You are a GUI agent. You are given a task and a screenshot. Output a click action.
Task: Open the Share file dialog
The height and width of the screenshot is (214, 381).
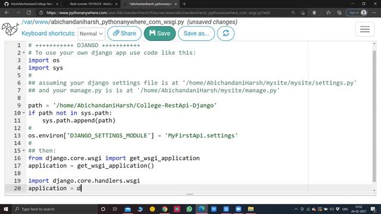coord(124,33)
